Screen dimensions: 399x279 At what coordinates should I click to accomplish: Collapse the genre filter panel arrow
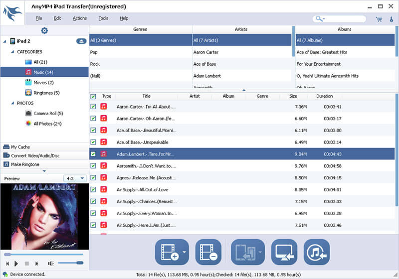click(244, 90)
